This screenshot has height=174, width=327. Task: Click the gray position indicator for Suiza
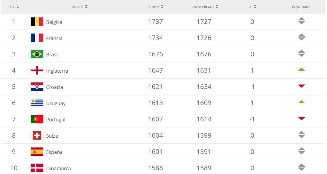[x=301, y=135]
